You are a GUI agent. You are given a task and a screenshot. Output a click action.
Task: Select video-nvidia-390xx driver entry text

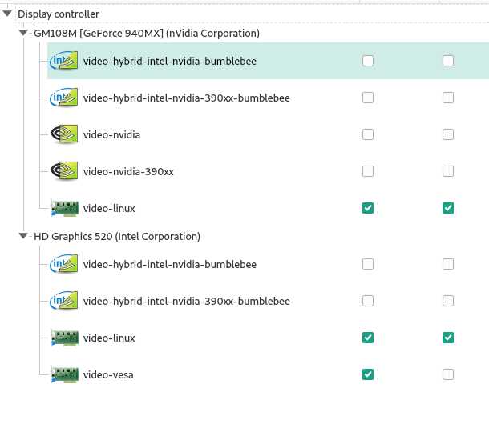tap(128, 171)
